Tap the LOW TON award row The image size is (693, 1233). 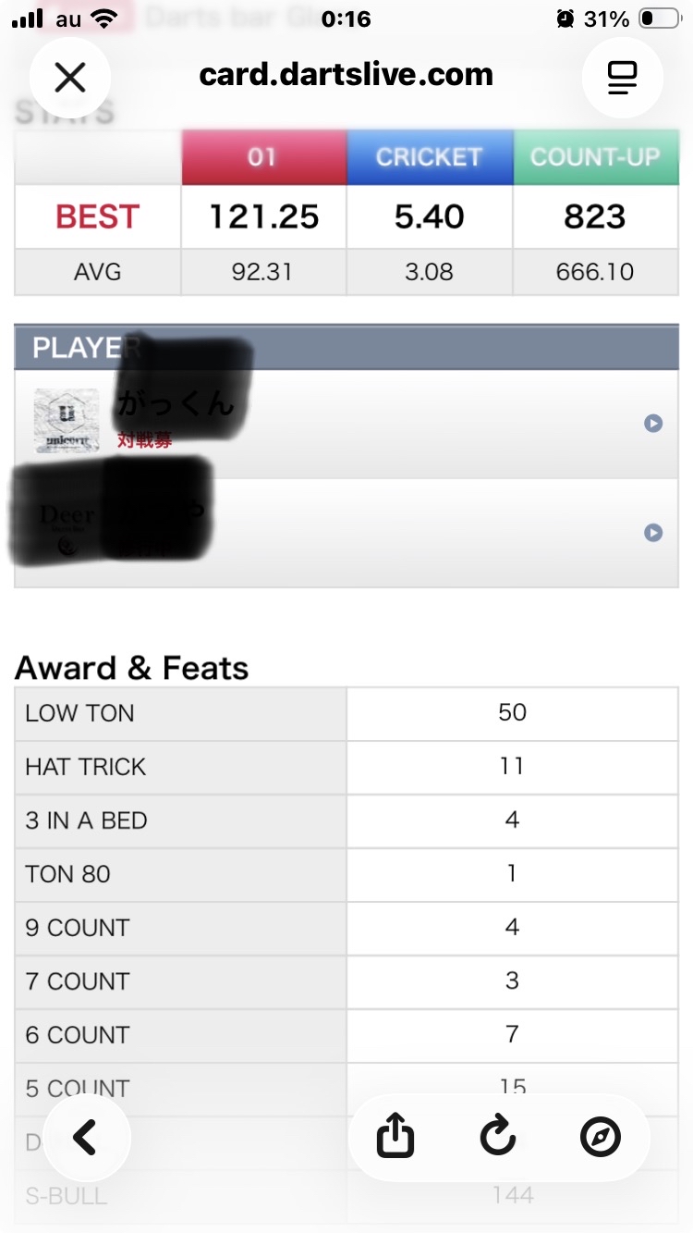346,713
